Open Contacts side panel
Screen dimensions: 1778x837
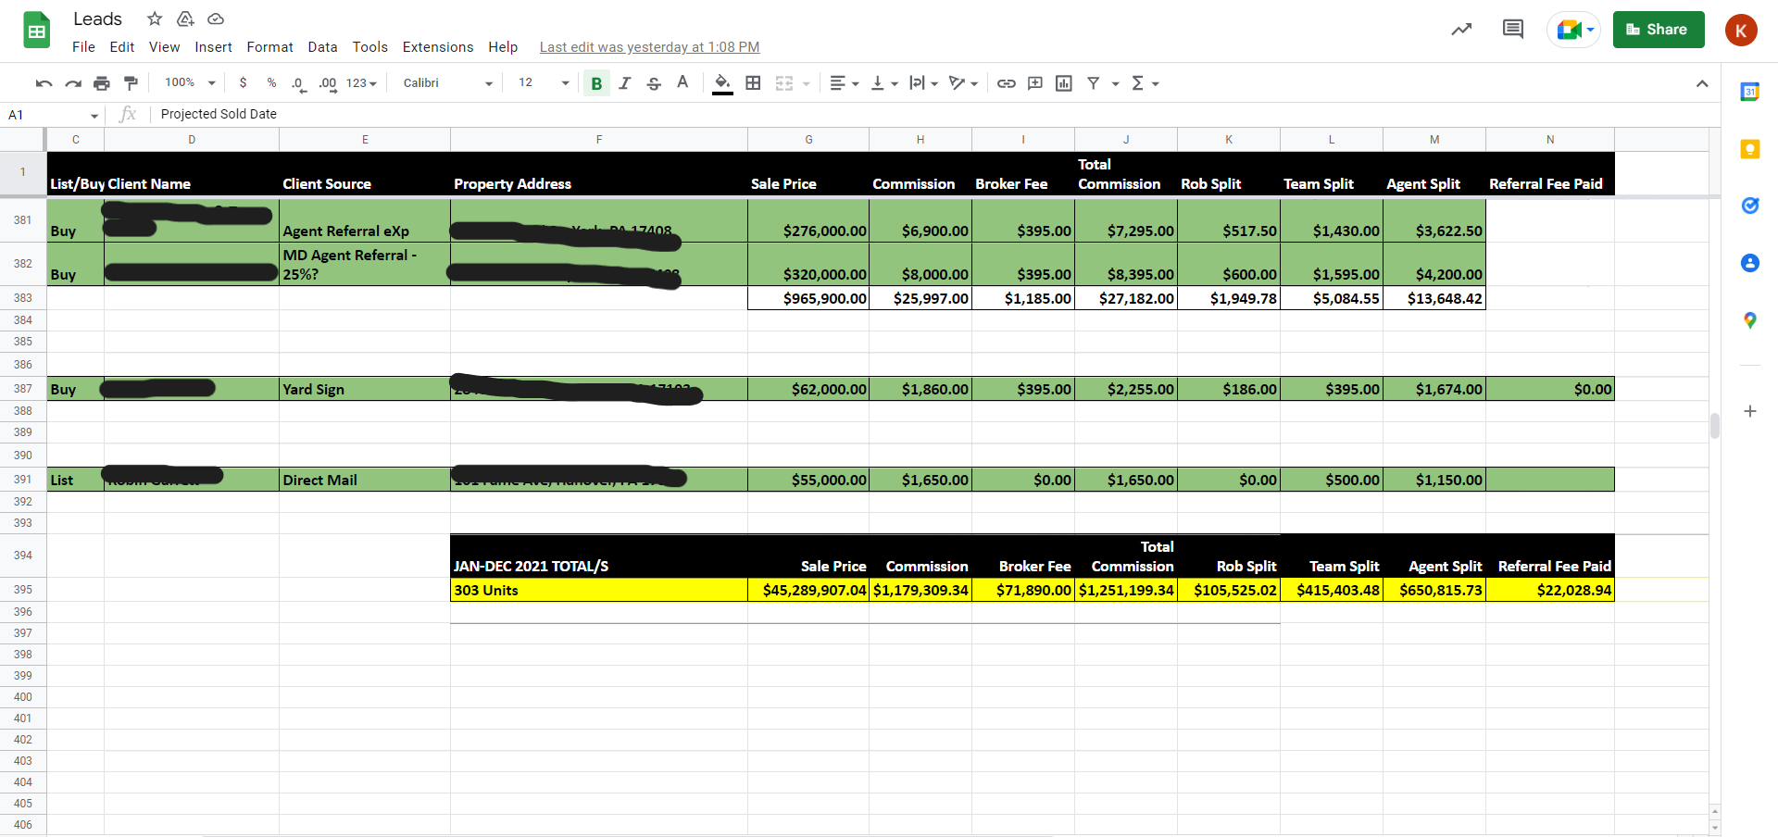click(1749, 263)
